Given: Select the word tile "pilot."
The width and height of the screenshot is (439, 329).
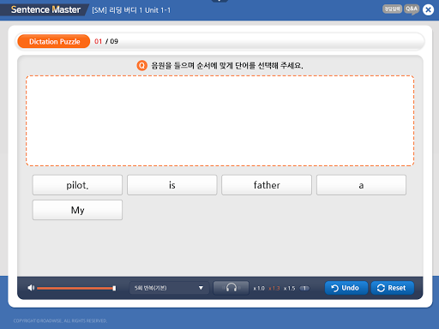Looking at the screenshot, I should (x=77, y=185).
